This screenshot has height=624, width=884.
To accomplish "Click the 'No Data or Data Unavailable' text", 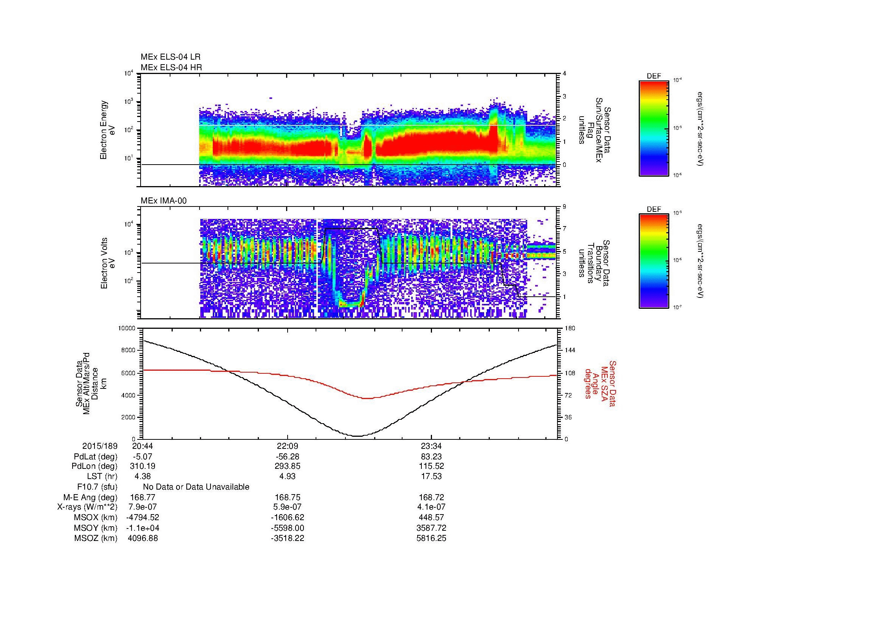I will (196, 487).
